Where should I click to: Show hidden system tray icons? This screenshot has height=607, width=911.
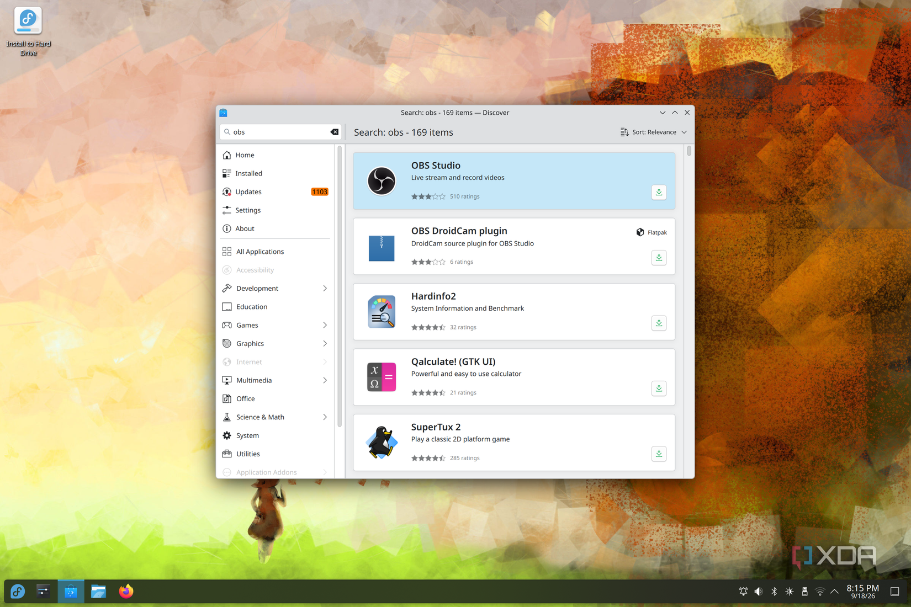point(834,592)
